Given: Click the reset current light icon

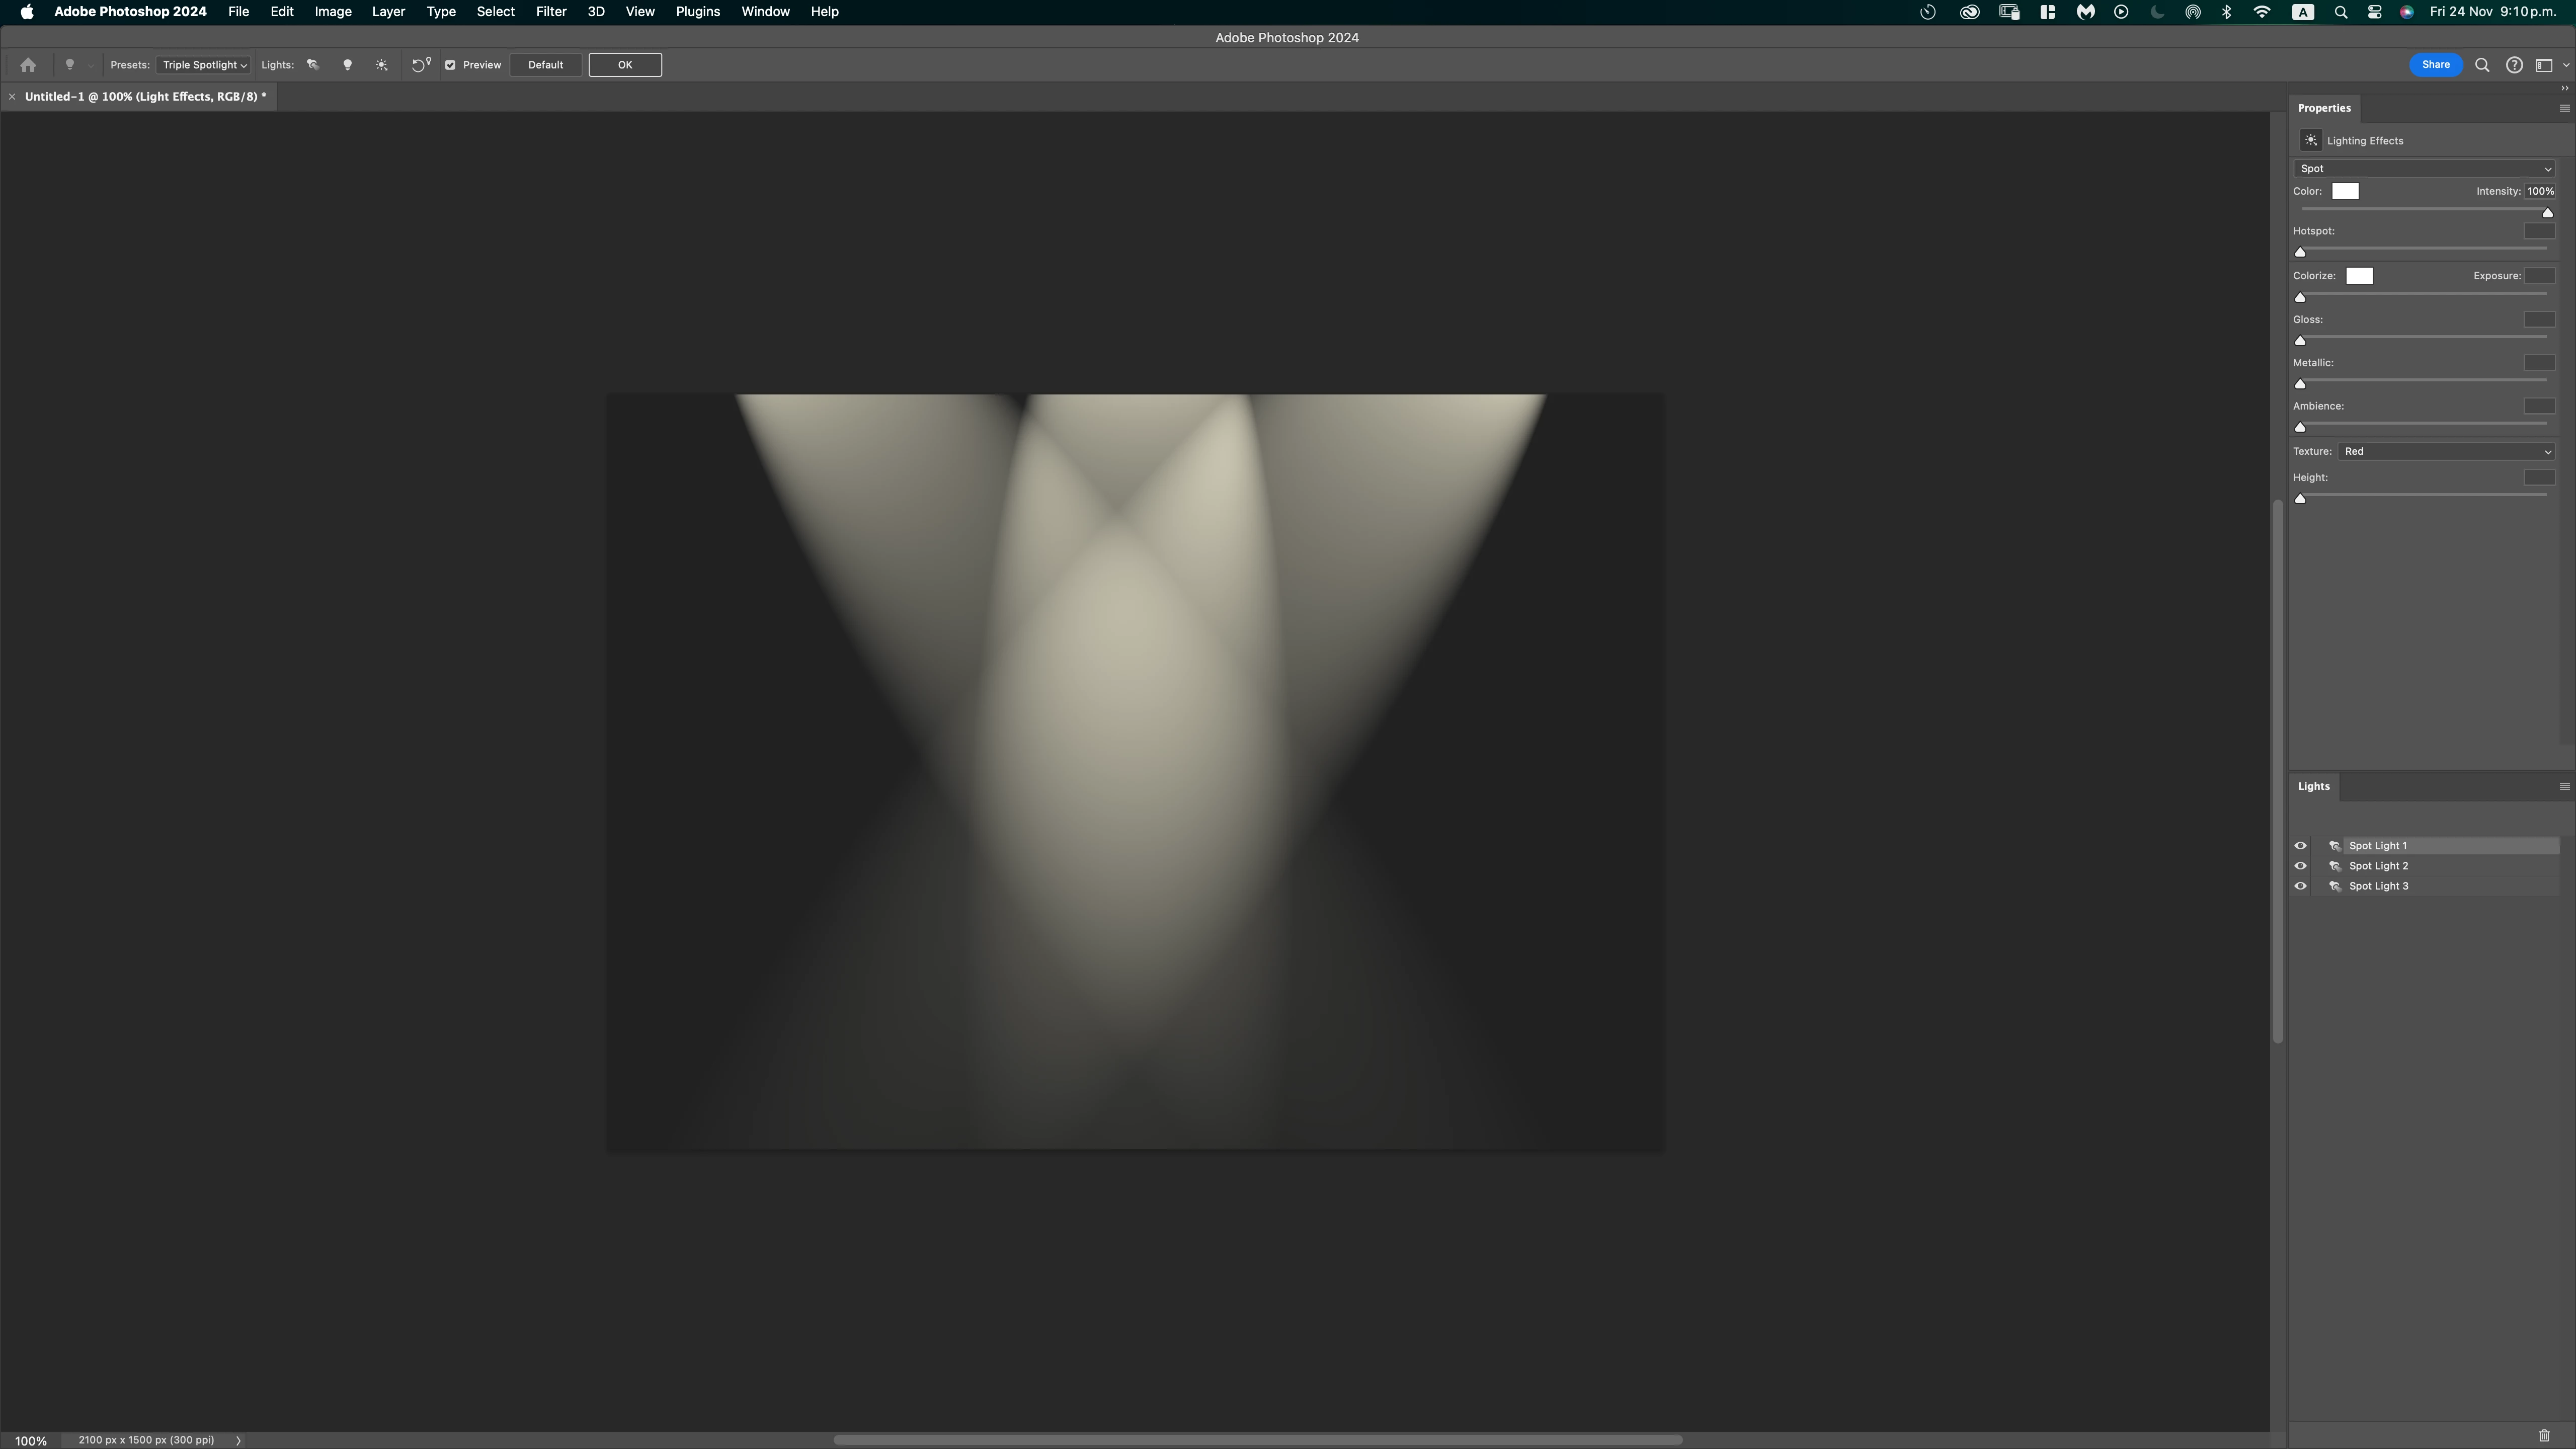Looking at the screenshot, I should pyautogui.click(x=420, y=65).
